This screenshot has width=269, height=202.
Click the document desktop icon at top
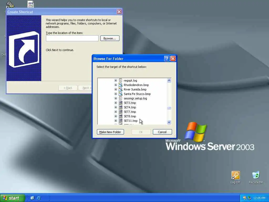pos(30,4)
